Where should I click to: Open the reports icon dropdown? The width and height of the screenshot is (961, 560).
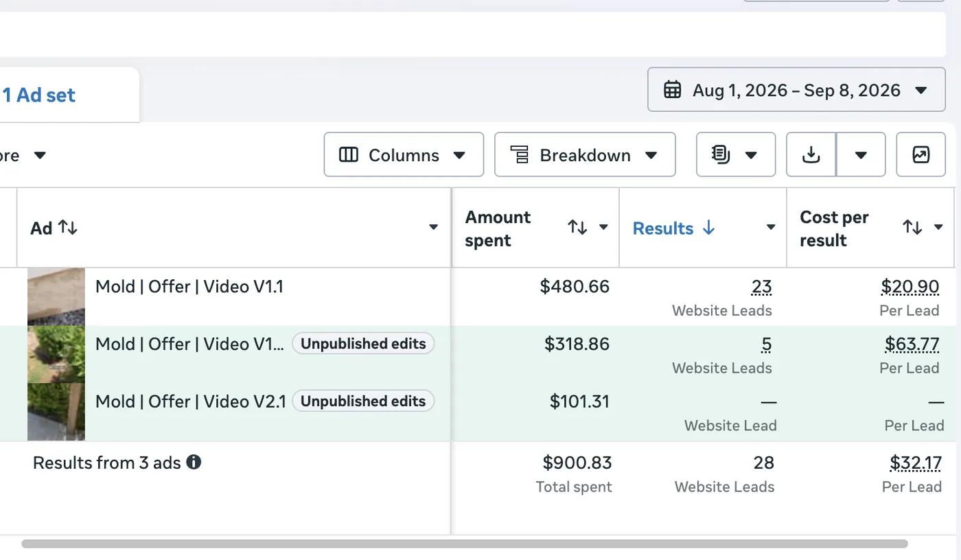736,155
